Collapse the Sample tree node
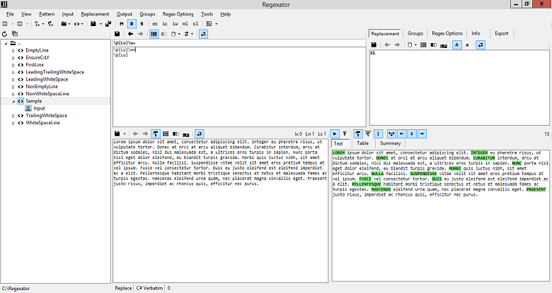The height and width of the screenshot is (293, 552). (x=13, y=101)
